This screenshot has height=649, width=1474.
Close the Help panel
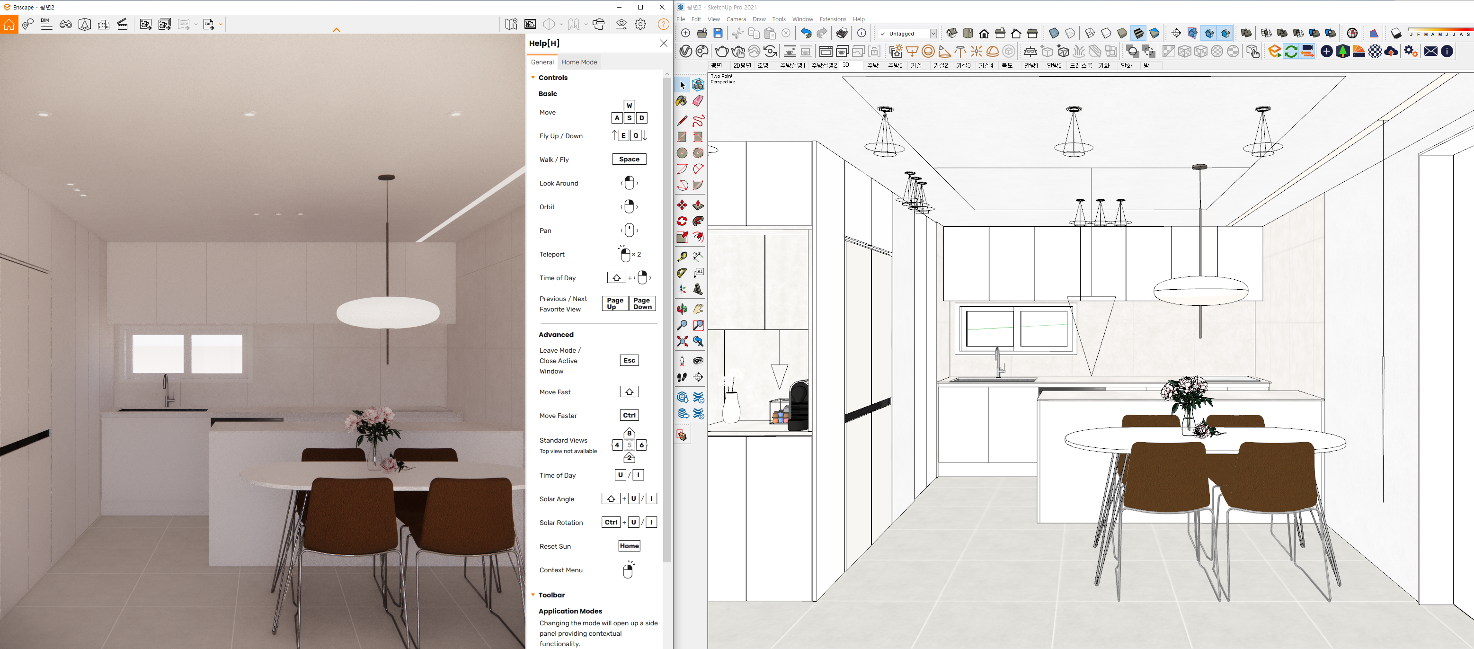click(663, 43)
